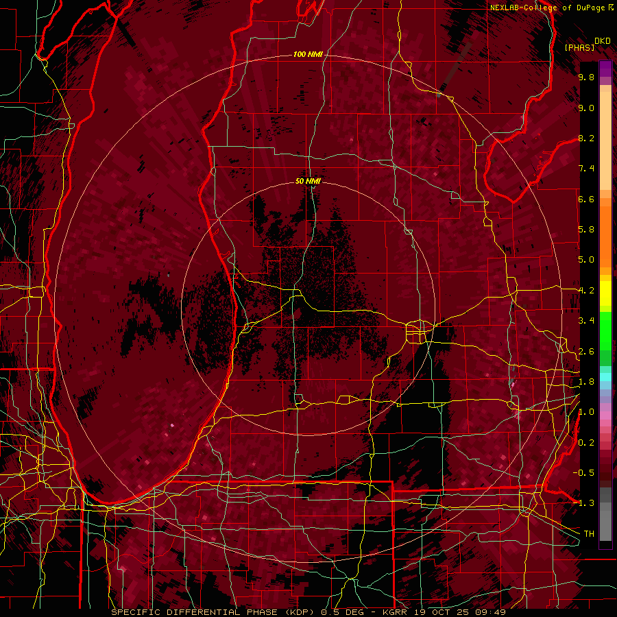Click the TH label on the color scale
This screenshot has height=617, width=617.
[589, 534]
